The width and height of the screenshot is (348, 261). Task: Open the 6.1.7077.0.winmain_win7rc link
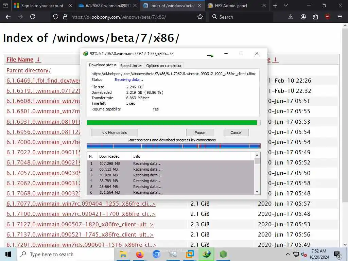point(81,204)
